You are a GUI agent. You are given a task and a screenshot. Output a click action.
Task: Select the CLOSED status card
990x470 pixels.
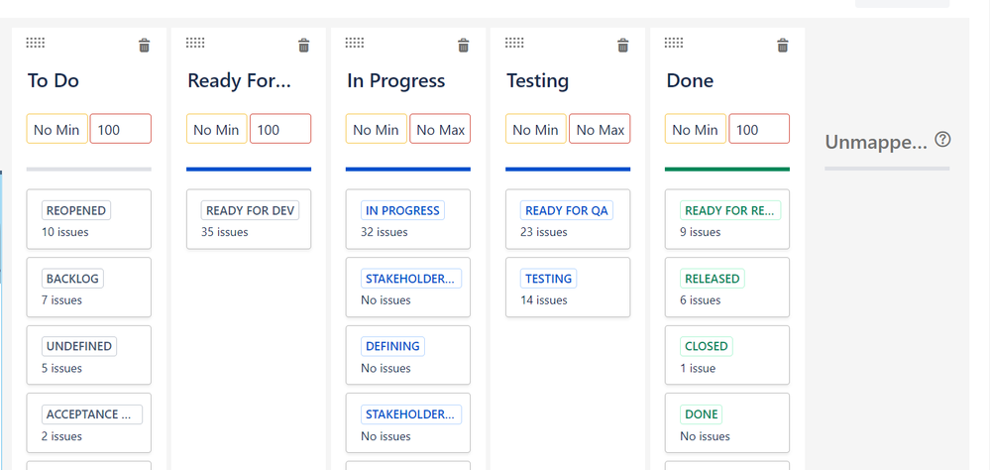click(x=727, y=355)
